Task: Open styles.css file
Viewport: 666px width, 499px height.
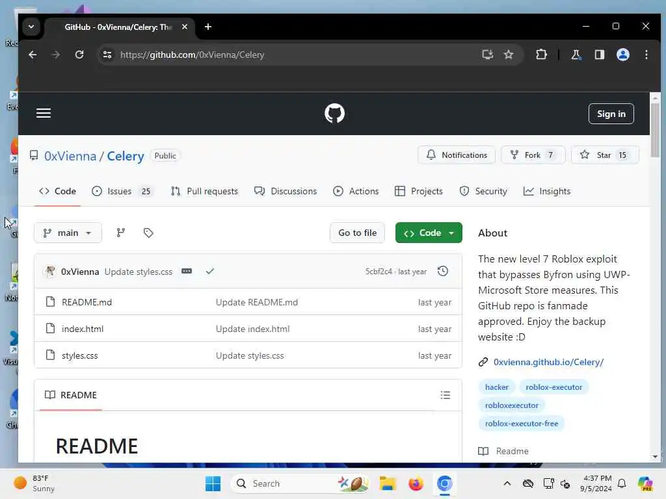Action: pos(80,355)
